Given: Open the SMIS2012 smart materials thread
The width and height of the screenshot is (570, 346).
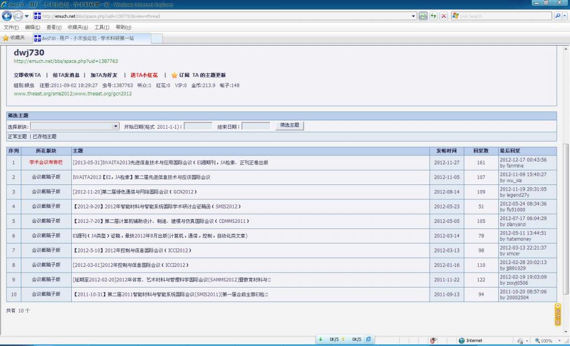Looking at the screenshot, I should [157, 206].
